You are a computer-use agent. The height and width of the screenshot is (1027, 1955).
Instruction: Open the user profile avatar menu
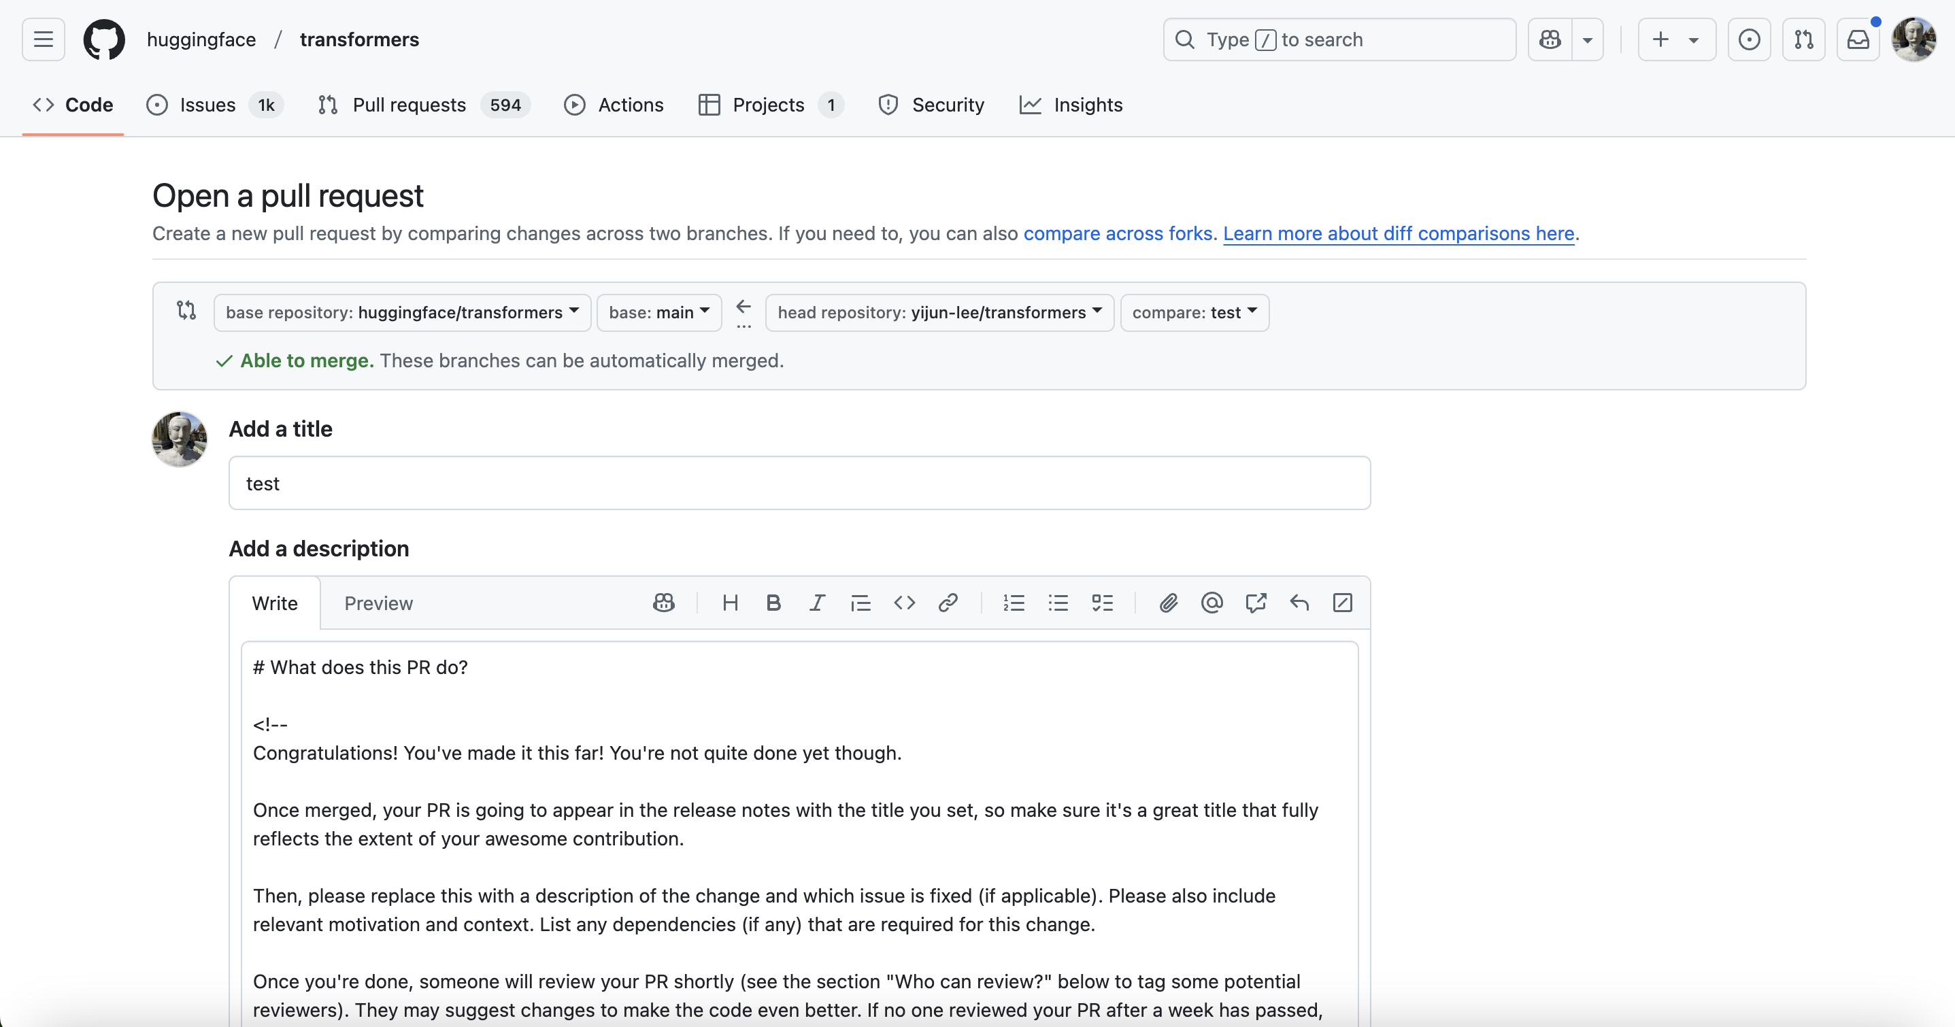(1914, 39)
